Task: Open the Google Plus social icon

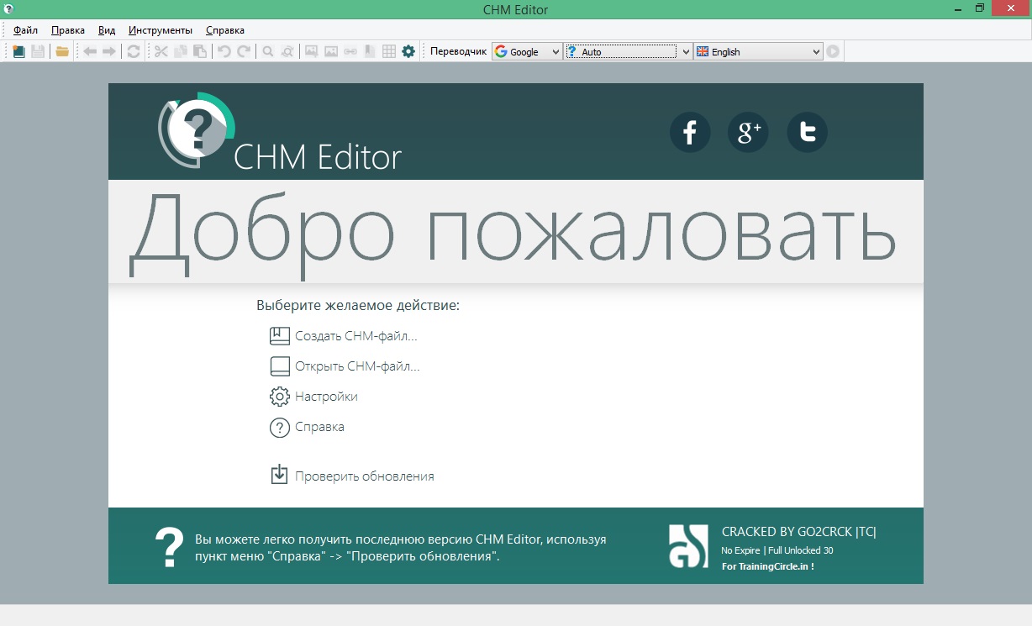Action: [x=748, y=133]
